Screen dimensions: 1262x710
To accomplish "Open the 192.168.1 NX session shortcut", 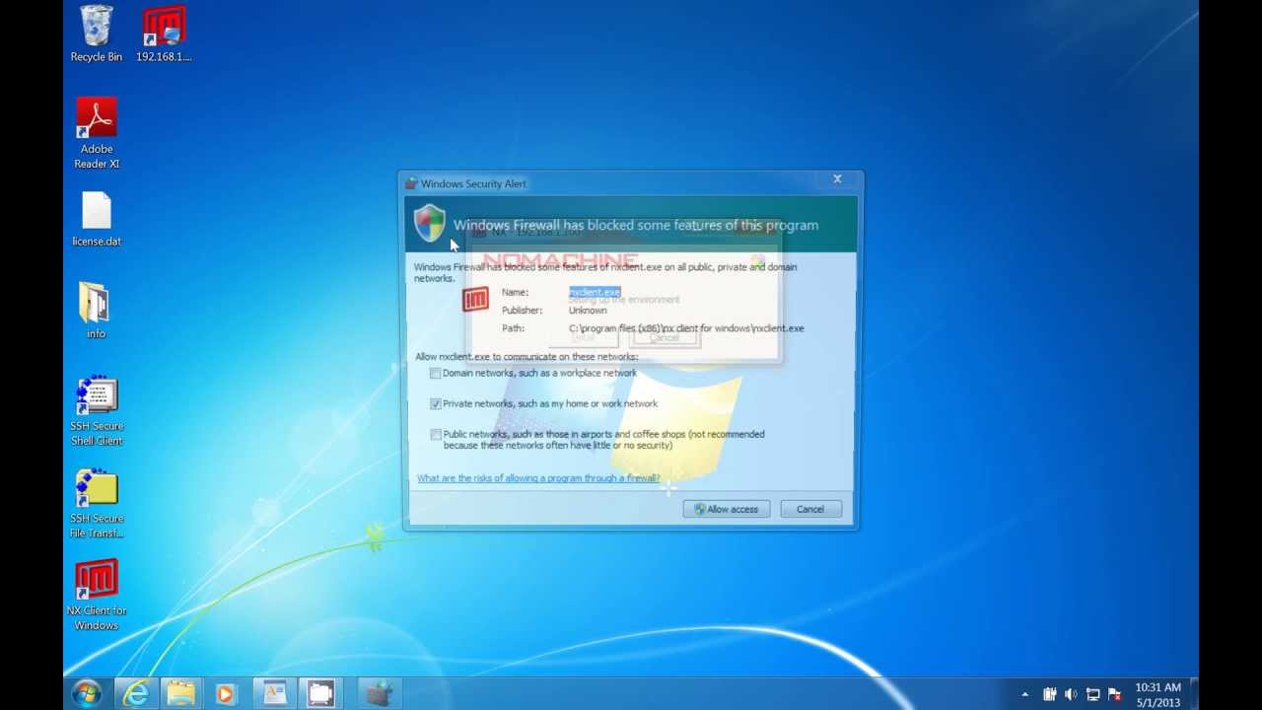I will pos(164,35).
